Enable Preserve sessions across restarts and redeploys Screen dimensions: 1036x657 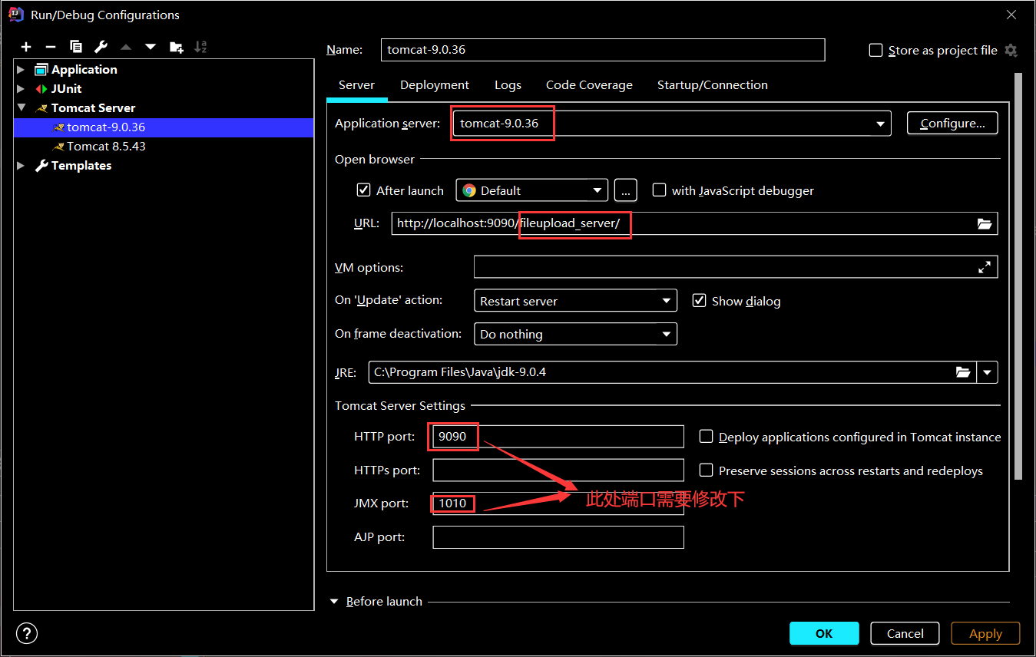tap(707, 470)
